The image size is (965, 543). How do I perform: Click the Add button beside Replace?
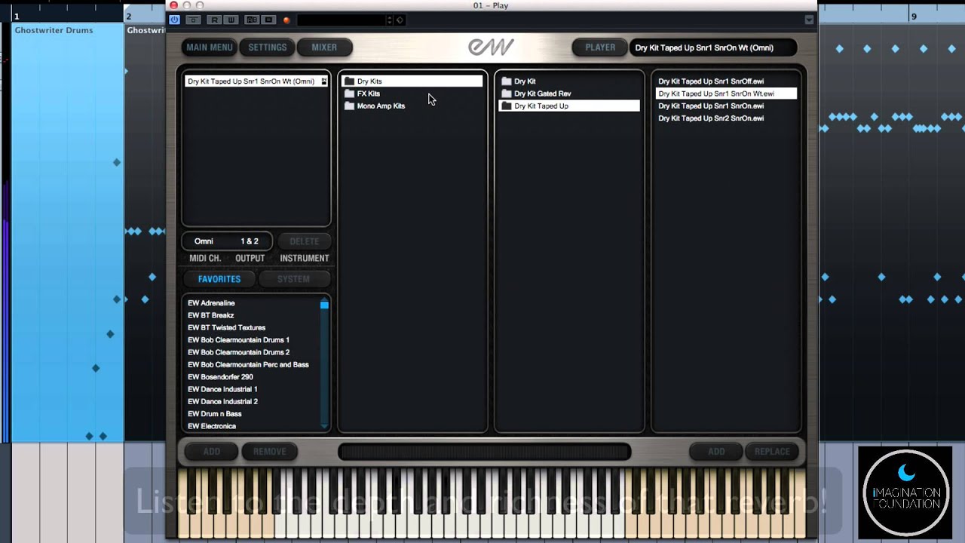pyautogui.click(x=716, y=452)
